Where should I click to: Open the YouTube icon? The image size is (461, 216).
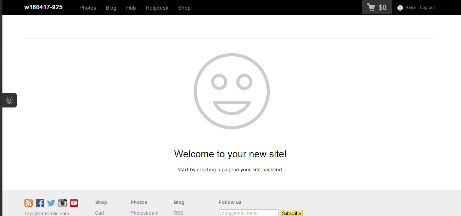(x=74, y=203)
